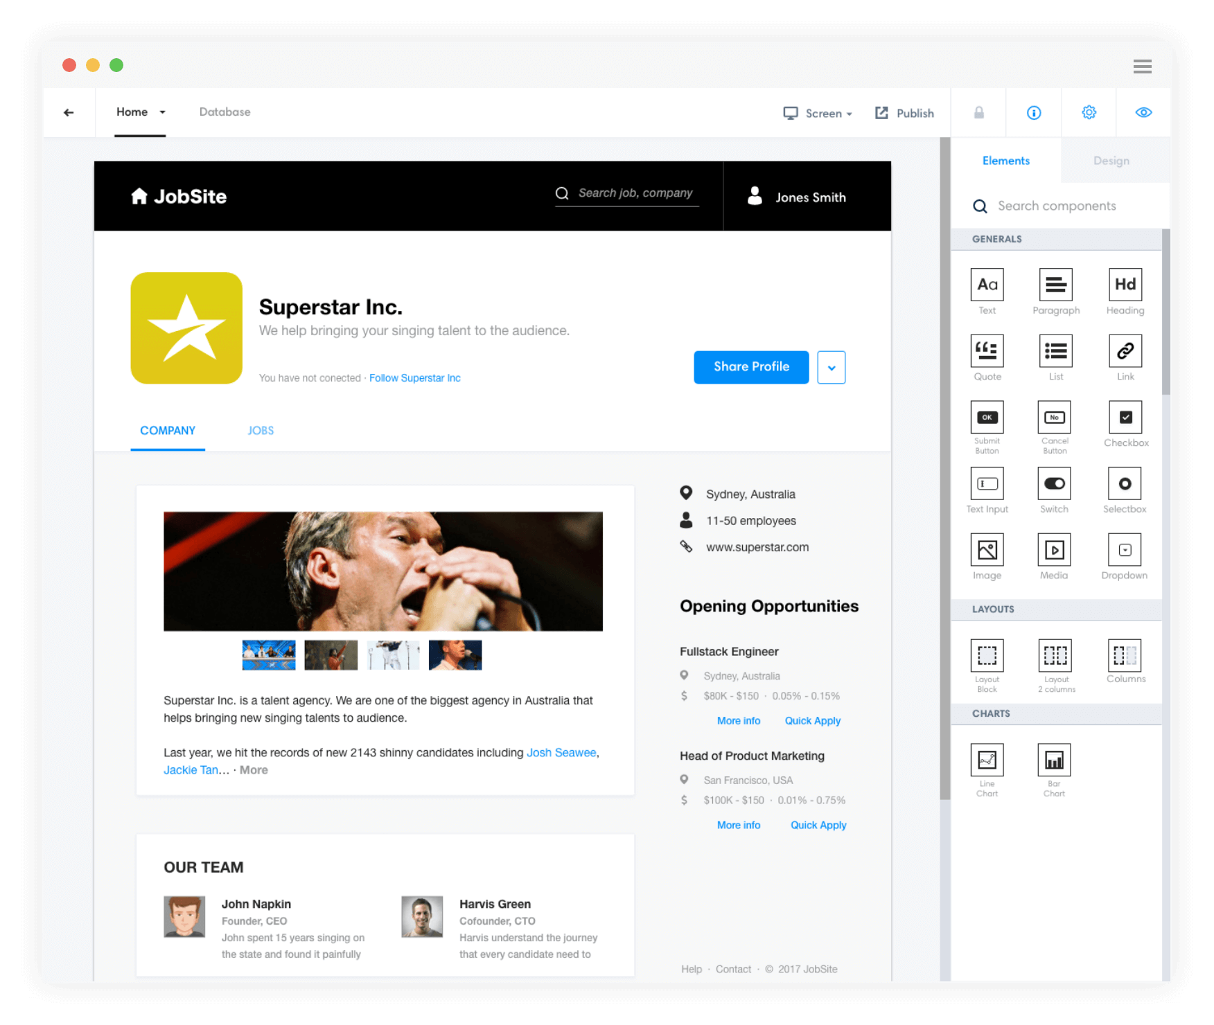
Task: Add a Cancel Button element
Action: point(1054,418)
